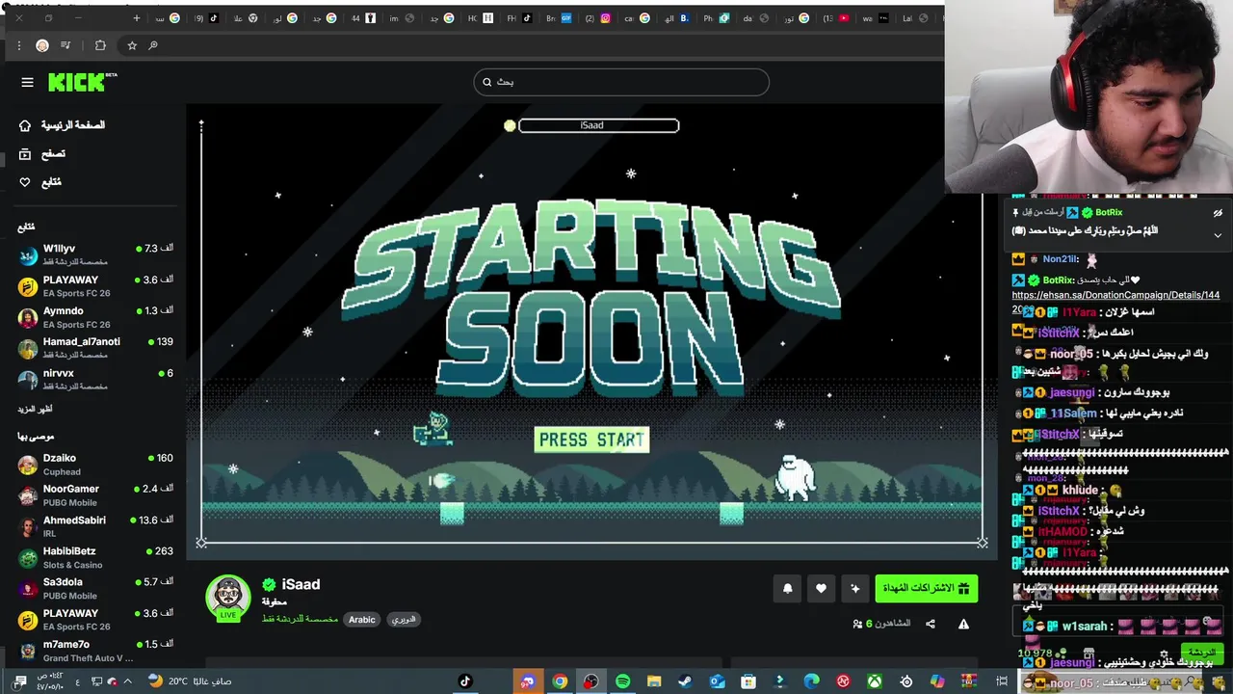Open Xbox app from taskbar
The width and height of the screenshot is (1233, 694).
coord(874,681)
